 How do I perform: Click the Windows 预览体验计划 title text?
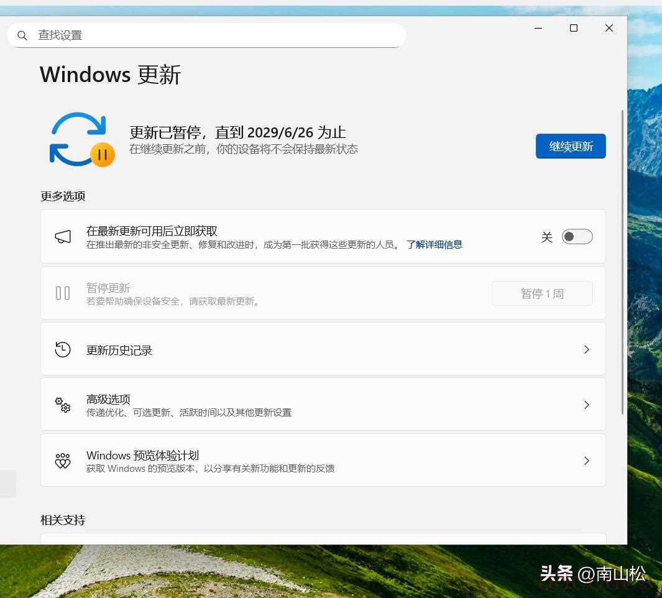pyautogui.click(x=142, y=455)
